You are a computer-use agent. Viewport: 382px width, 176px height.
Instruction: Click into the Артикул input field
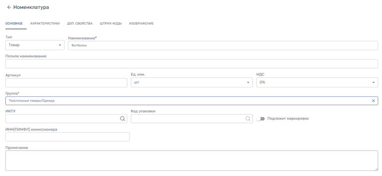66,82
